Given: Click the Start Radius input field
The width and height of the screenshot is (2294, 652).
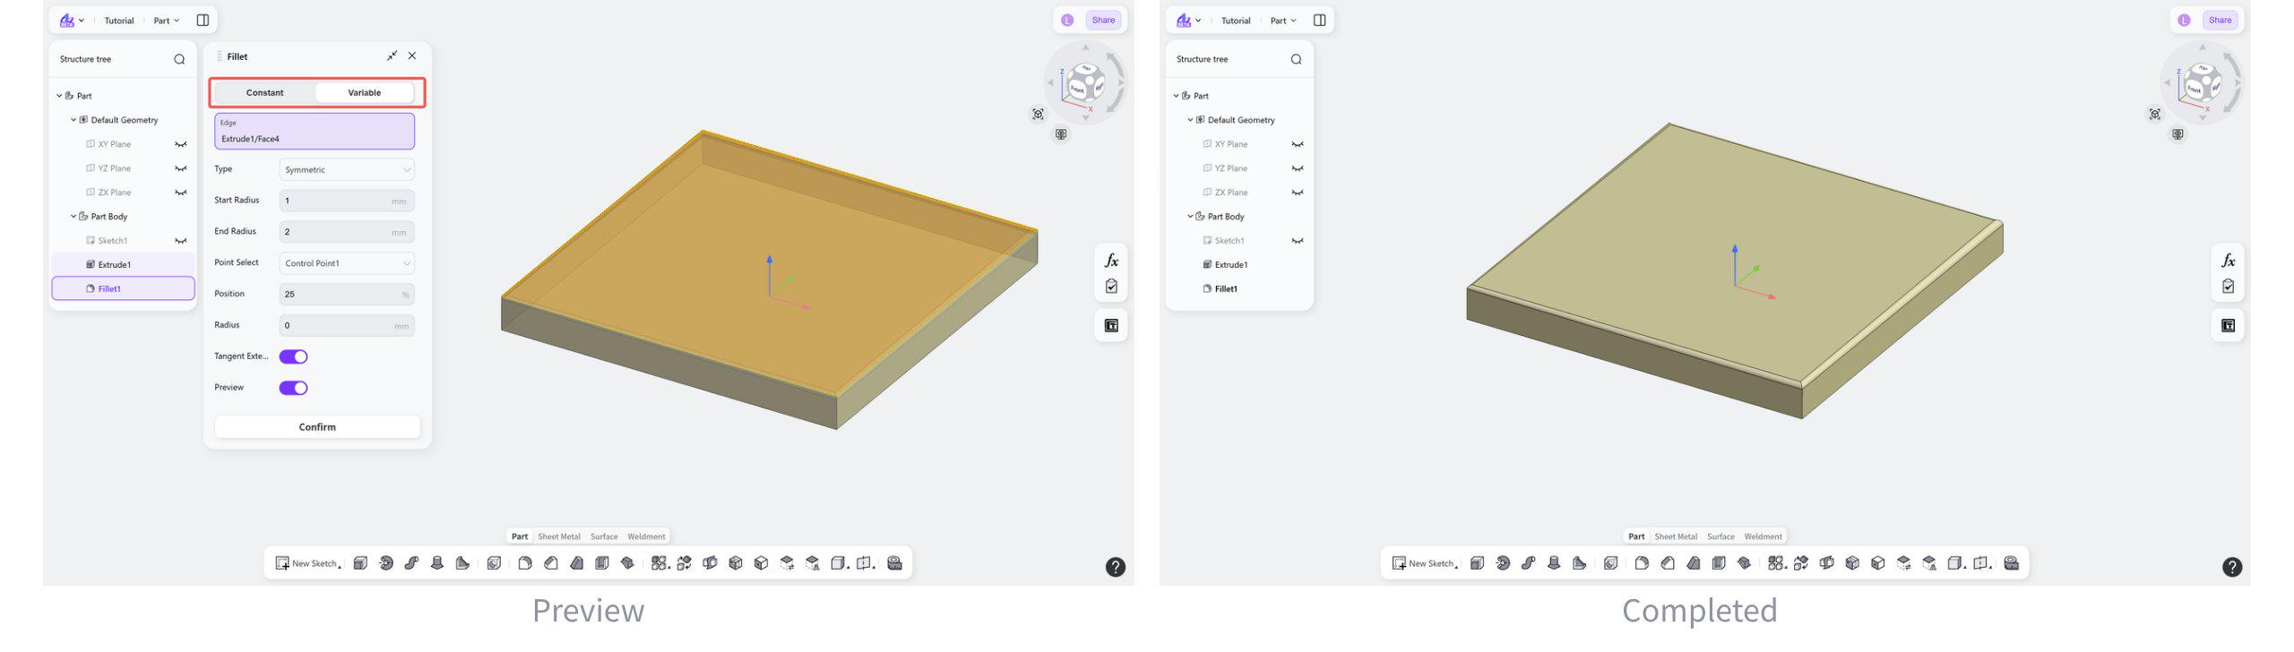Looking at the screenshot, I should [347, 201].
